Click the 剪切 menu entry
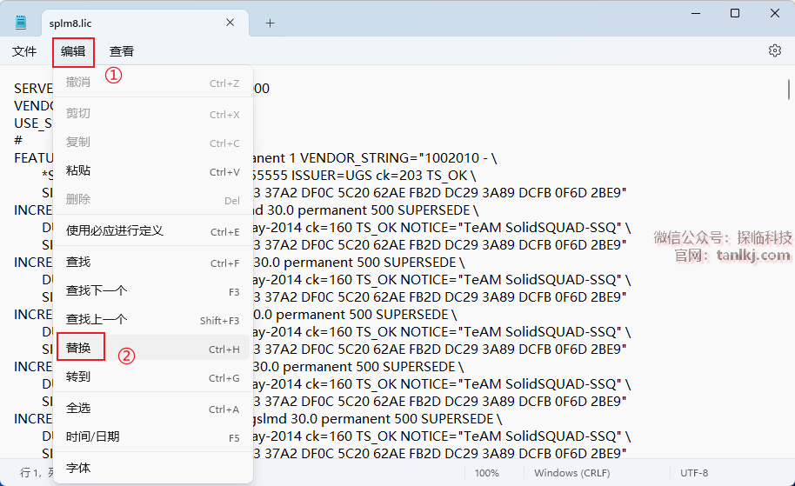Viewport: 795px width, 486px height. [152, 114]
